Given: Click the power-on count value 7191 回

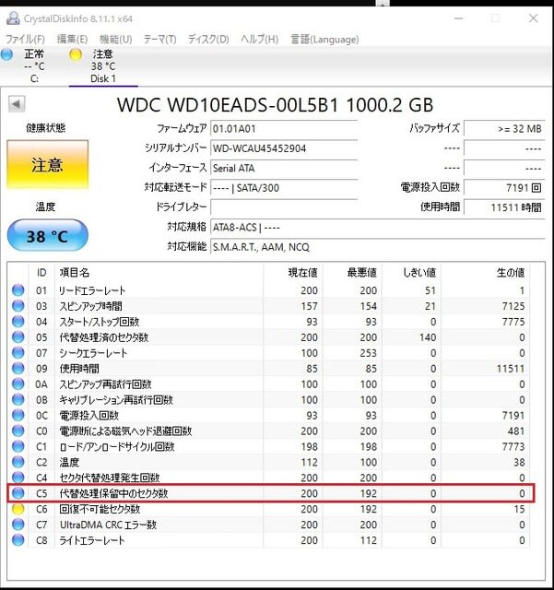Looking at the screenshot, I should pyautogui.click(x=504, y=187).
